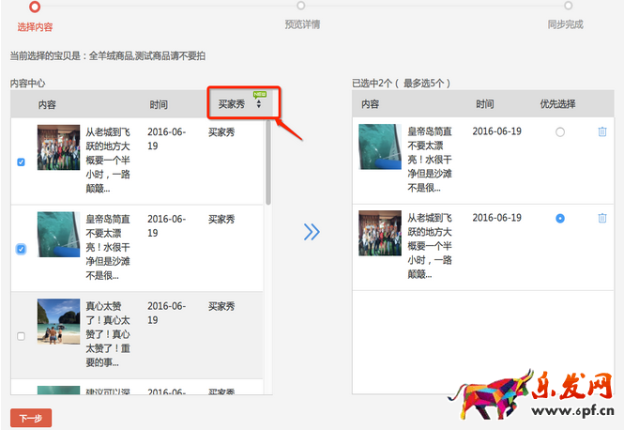
Task: Delete the selected 皇帝岛简直 item via trash icon
Action: click(602, 131)
